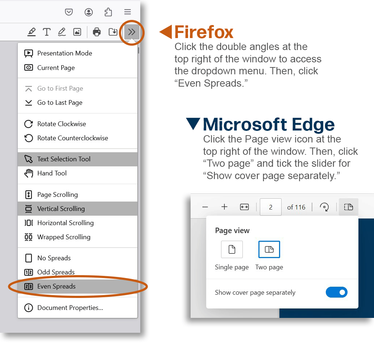Click Edge zoom in plus button
Viewport: 374px width, 344px height.
point(224,207)
